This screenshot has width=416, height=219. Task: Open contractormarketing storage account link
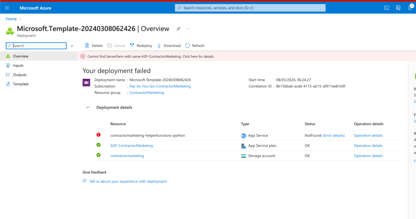tap(127, 156)
